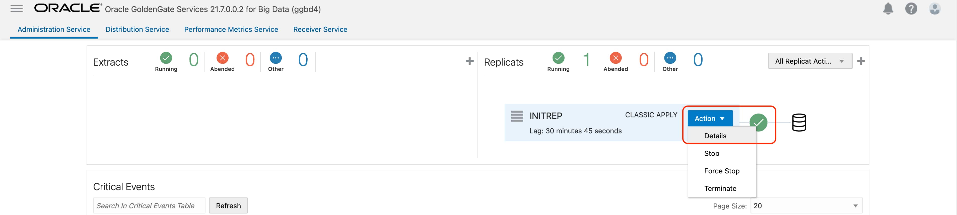This screenshot has height=215, width=957.
Task: Choose Force Stop in the Action menu
Action: 721,171
